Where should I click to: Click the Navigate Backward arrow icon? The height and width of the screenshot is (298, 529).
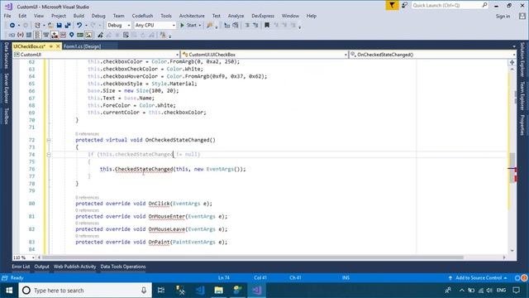coord(12,26)
